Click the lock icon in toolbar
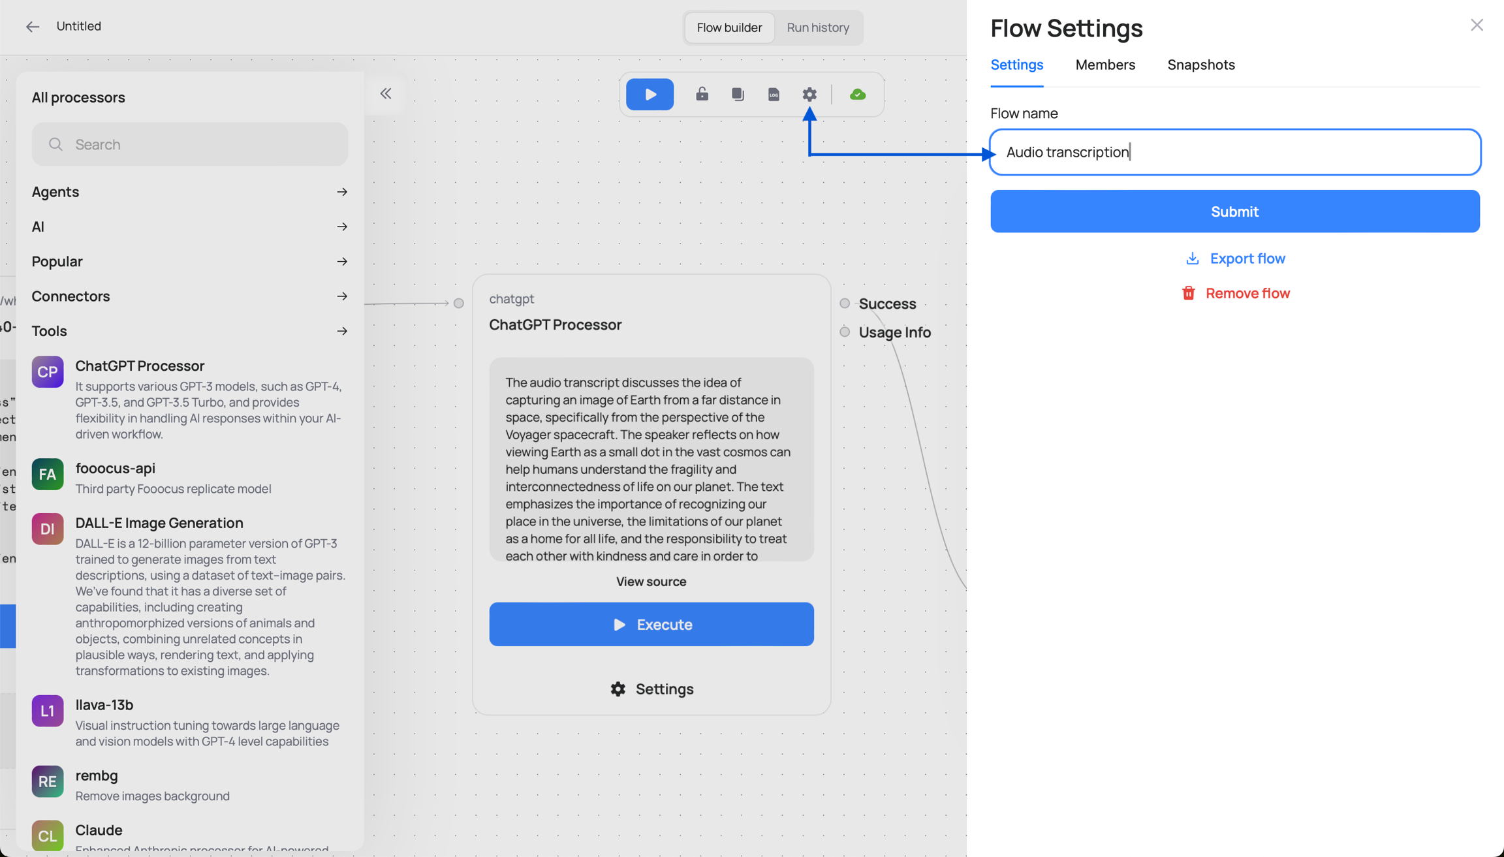 point(702,94)
